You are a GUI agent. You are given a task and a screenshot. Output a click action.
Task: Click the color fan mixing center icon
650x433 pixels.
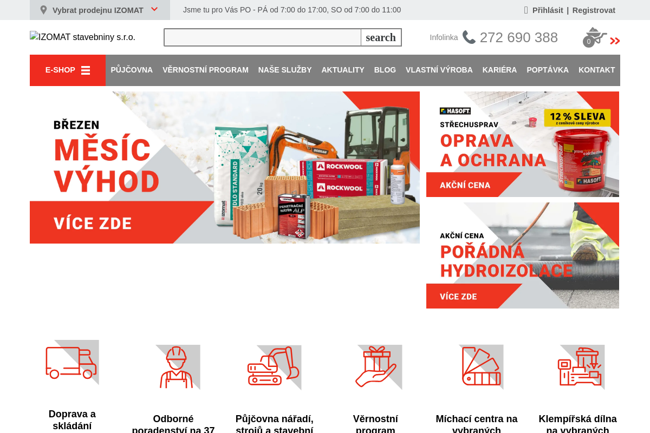point(481,367)
